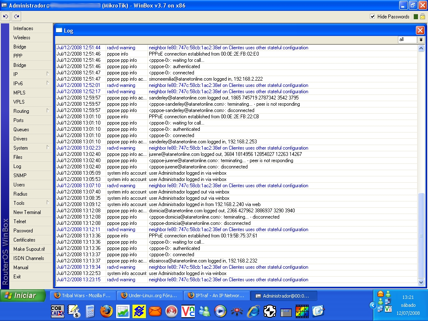This screenshot has height=321, width=428.
Task: Click the Log scrollbar down arrow
Action: tap(421, 283)
